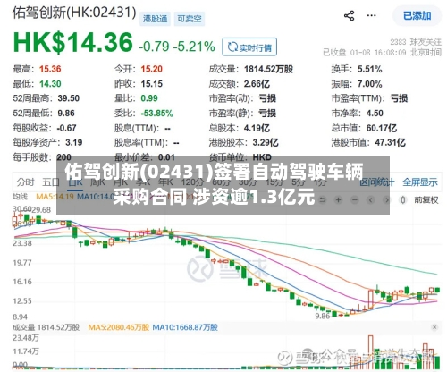Click the 委比 value -53.85%
This screenshot has height=372, width=447.
157,114
